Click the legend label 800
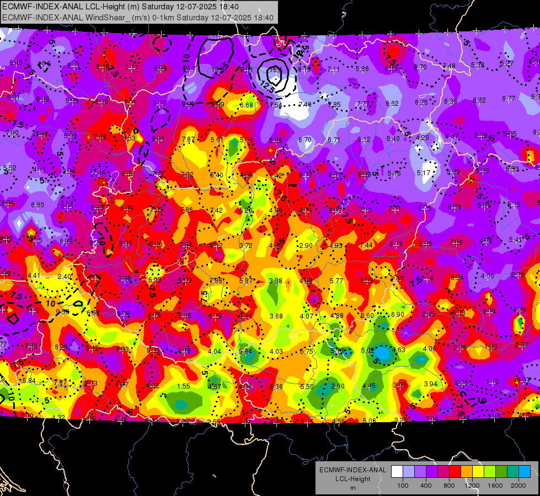Viewport: 540px width, 496px height. pos(449,486)
